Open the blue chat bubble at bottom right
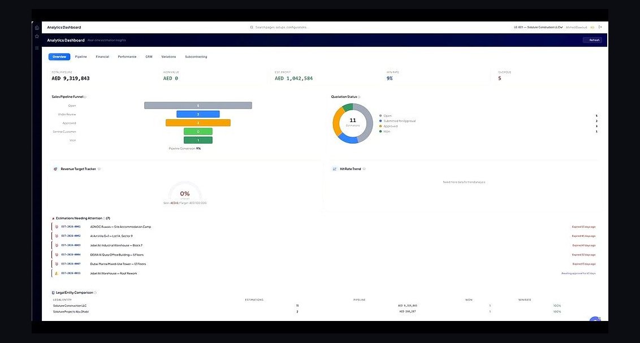Viewport: 640px width, 343px height. click(595, 319)
